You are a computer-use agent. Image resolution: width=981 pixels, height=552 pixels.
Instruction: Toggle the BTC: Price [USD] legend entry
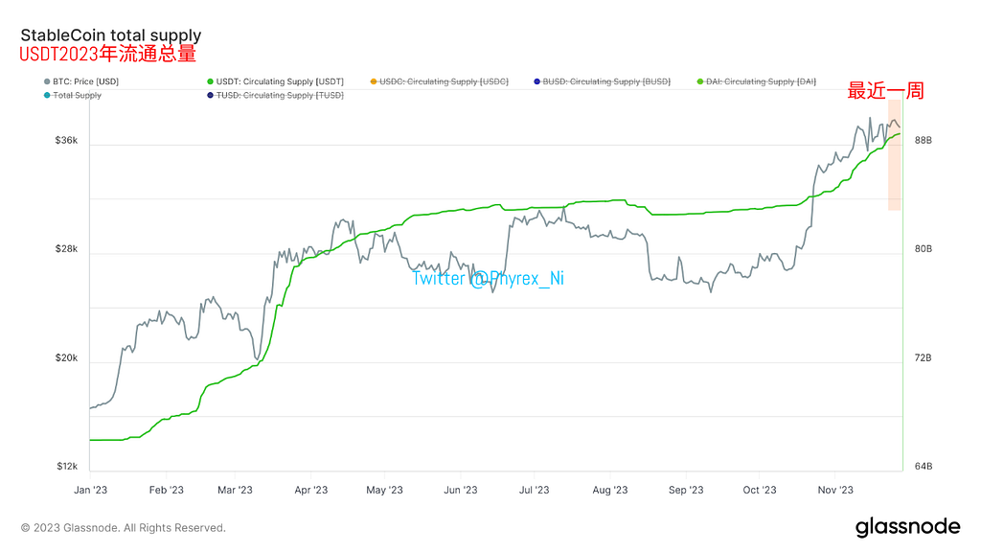tap(81, 81)
